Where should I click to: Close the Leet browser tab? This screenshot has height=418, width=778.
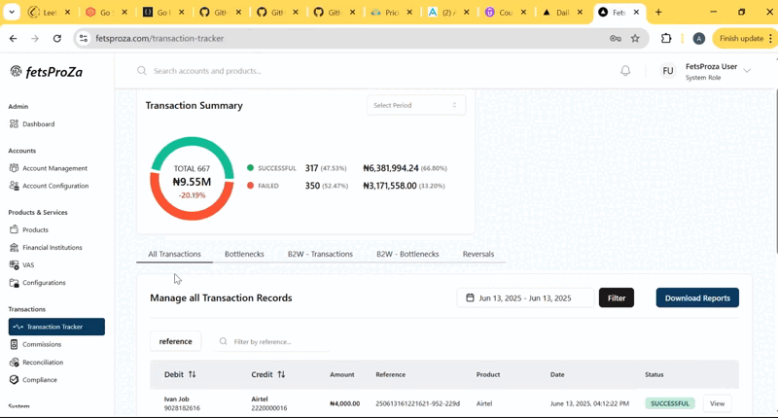(67, 13)
